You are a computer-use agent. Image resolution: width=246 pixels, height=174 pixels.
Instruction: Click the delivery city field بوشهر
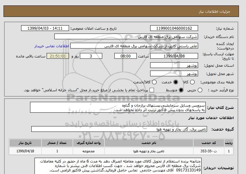pyautogui.click(x=174, y=73)
